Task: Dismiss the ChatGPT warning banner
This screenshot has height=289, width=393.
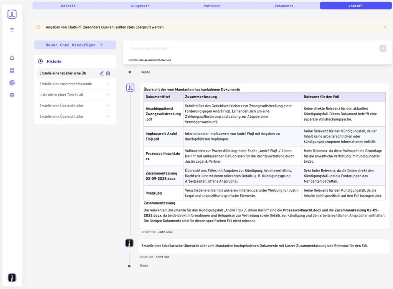Action: coord(385,27)
